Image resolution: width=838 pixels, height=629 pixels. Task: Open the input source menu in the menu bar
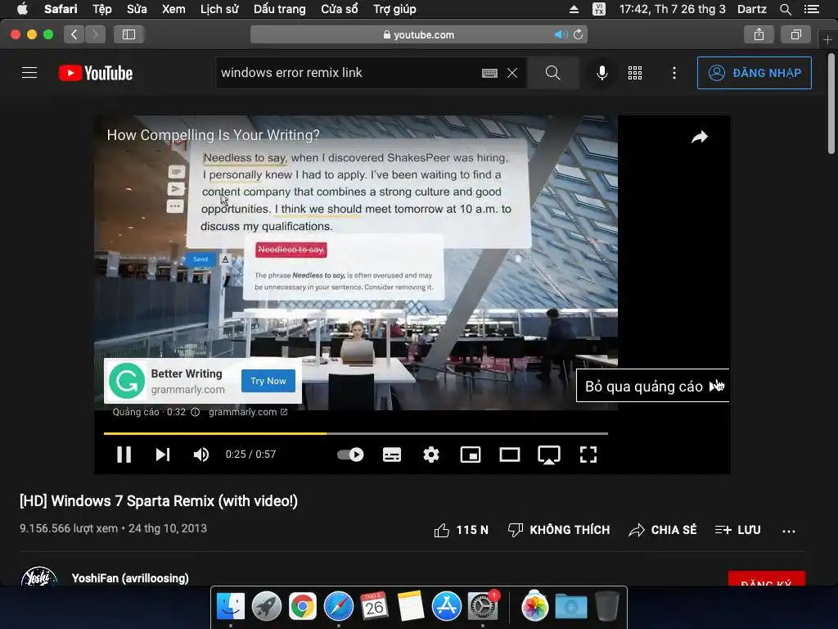point(599,9)
